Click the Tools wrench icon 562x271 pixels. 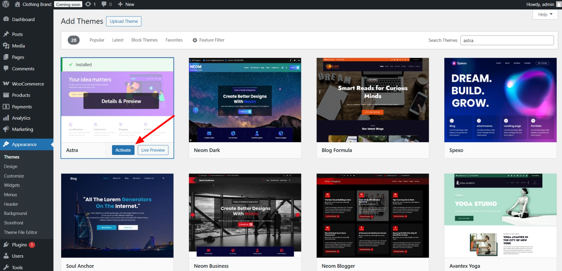pyautogui.click(x=6, y=267)
